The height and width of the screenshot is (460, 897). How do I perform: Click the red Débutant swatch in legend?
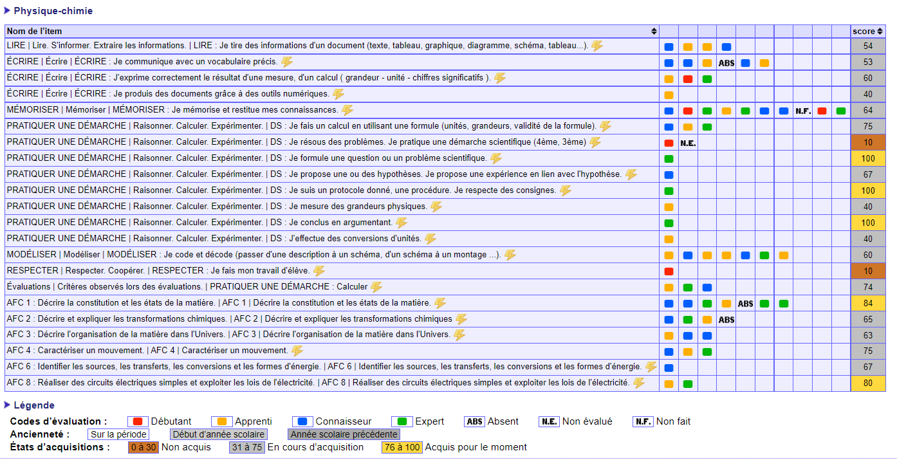tap(138, 421)
